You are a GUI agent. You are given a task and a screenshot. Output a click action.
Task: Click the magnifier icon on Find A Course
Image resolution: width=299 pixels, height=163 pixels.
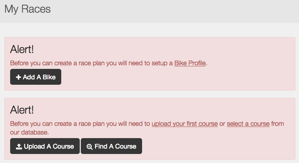pos(90,147)
